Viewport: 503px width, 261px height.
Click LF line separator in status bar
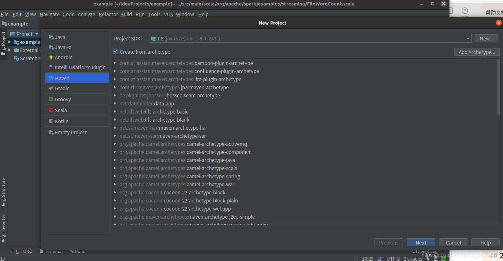380,258
